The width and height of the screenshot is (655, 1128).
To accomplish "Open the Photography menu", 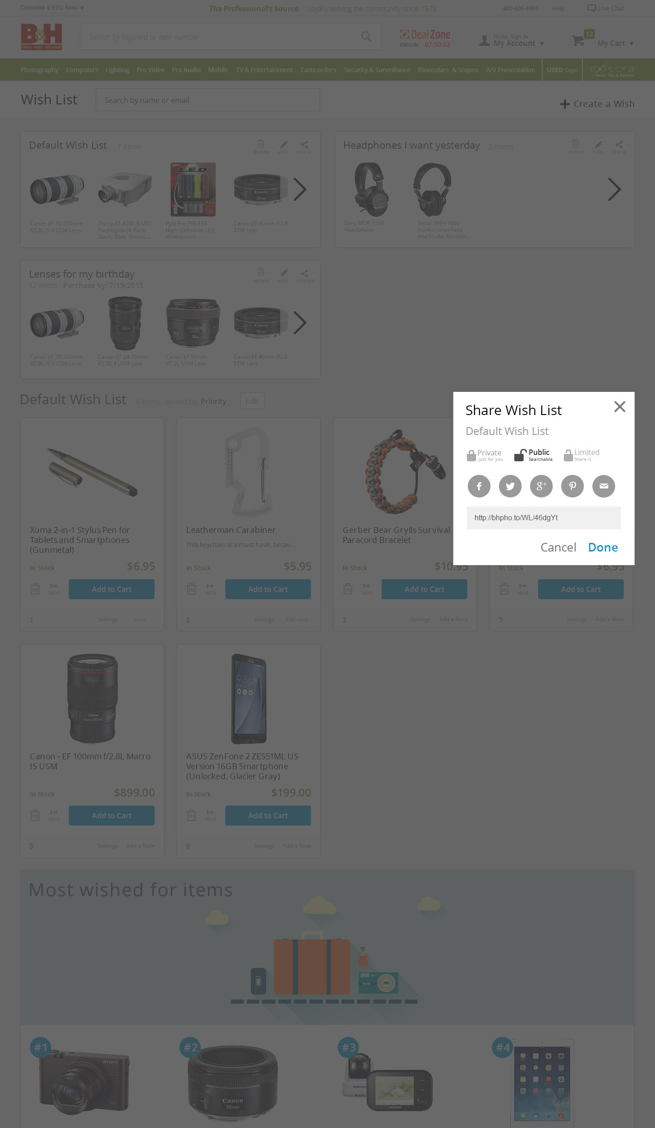I will pos(39,70).
